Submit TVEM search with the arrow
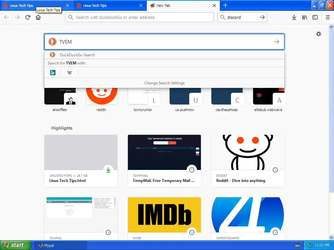 [x=277, y=42]
